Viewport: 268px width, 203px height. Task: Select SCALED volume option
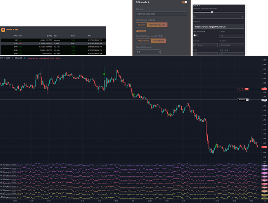point(141,25)
